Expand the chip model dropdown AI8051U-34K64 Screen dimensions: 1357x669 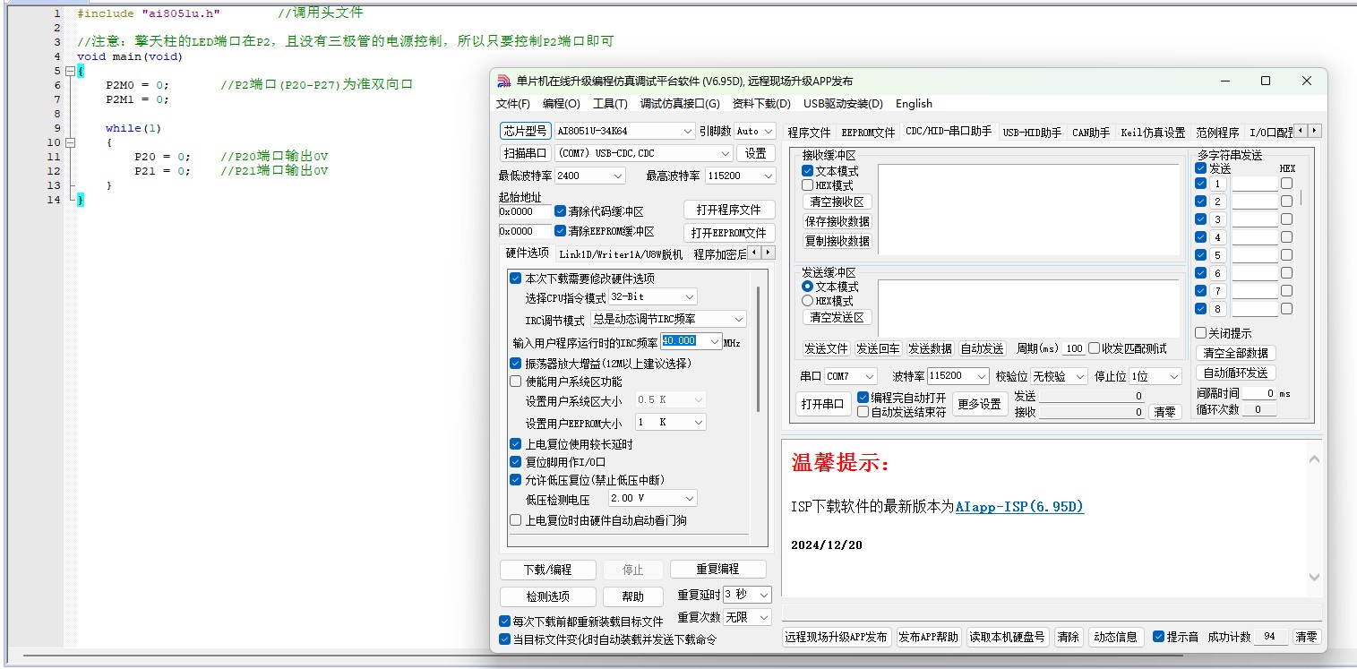point(688,131)
